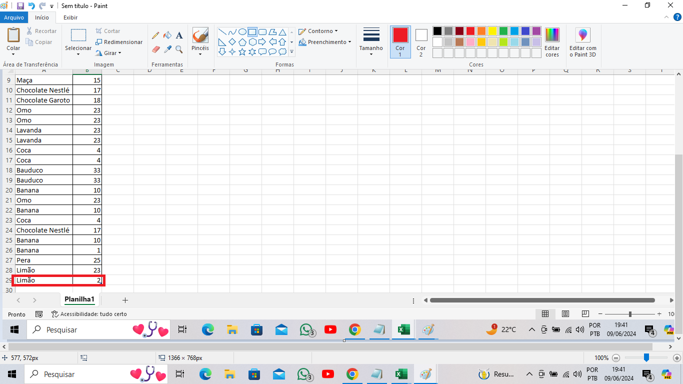The width and height of the screenshot is (683, 384).
Task: Click the 22°C weather widget
Action: point(501,329)
